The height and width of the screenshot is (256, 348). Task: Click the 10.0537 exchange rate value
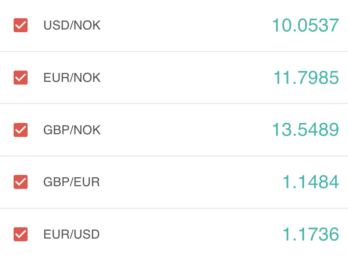[x=305, y=25]
